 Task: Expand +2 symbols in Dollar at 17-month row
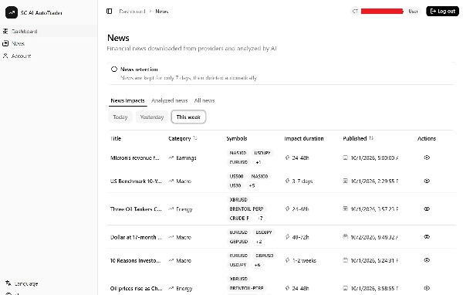tap(259, 242)
